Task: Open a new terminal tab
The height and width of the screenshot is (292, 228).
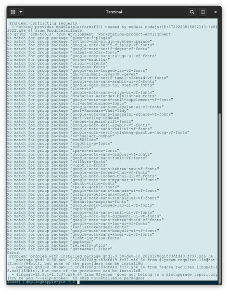Action: coord(13,12)
